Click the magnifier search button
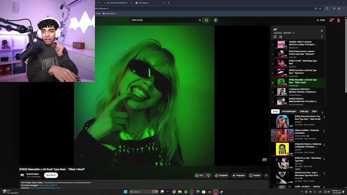347x195 pixels. point(206,20)
